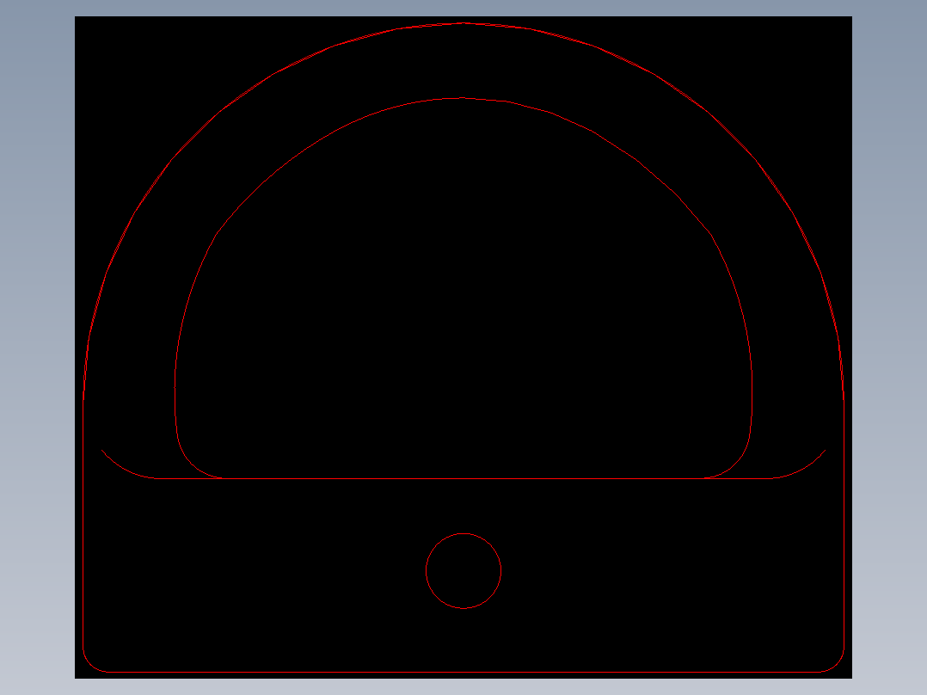Image resolution: width=927 pixels, height=695 pixels.
Task: Pick the long horizontal line above the circle
Action: point(463,478)
